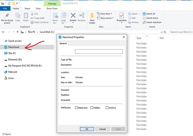Screen dimensions: 193x136
Task: Expand the New item dropdown
Action: pyautogui.click(x=111, y=14)
